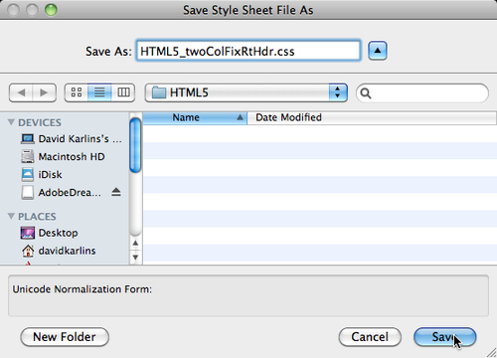The width and height of the screenshot is (497, 358).
Task: Click the Desktop icon in PLACES
Action: coord(28,233)
